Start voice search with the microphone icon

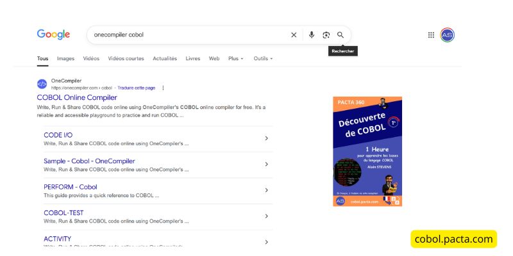(312, 35)
